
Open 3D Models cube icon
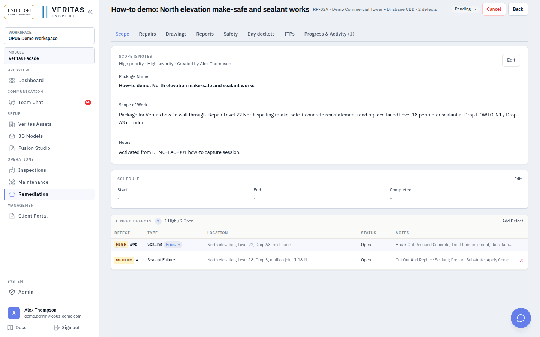[x=12, y=136]
